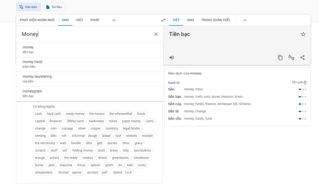Switch to Tài liệu document mode
This screenshot has width=319, height=185.
(x=54, y=7)
